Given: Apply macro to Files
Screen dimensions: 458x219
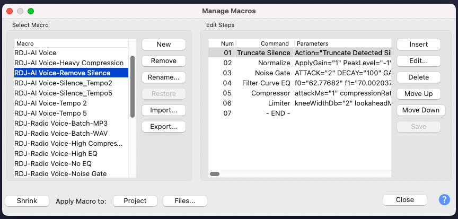Looking at the screenshot, I should click(x=185, y=200).
